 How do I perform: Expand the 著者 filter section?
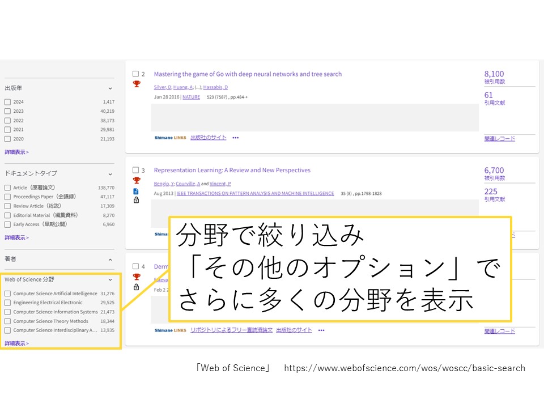(x=110, y=260)
